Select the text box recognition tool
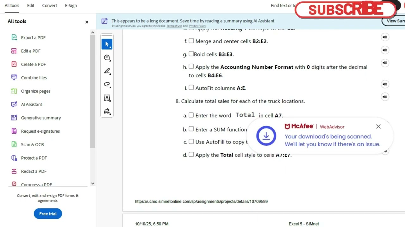Image resolution: width=405 pixels, height=227 pixels. (x=107, y=98)
